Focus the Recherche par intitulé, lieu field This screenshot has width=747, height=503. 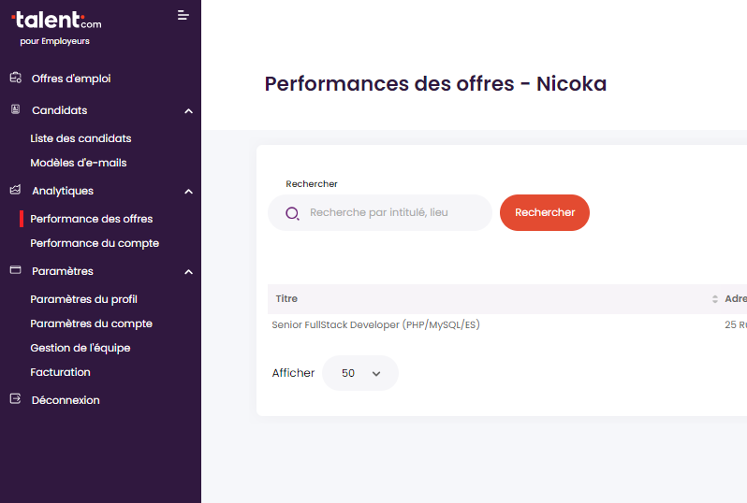pyautogui.click(x=380, y=213)
